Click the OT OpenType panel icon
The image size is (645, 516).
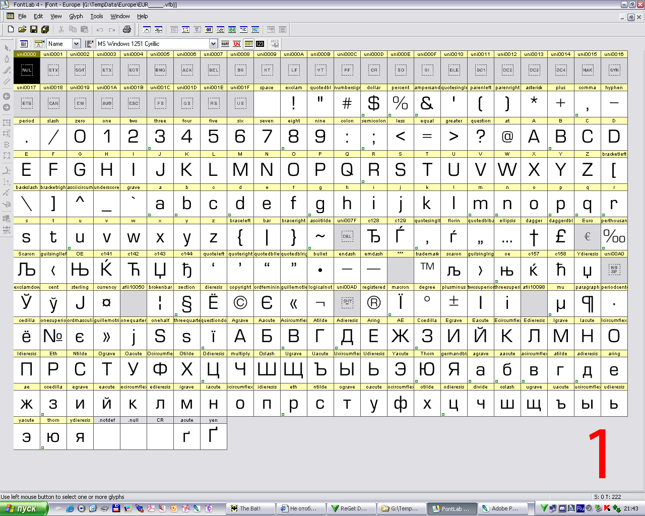click(209, 30)
